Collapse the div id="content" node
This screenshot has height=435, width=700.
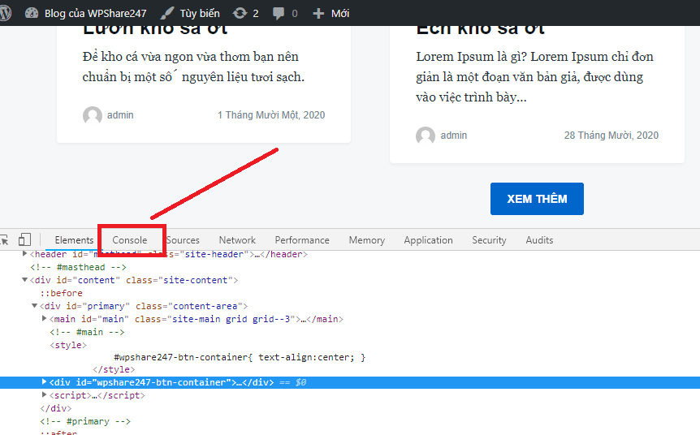pyautogui.click(x=25, y=280)
